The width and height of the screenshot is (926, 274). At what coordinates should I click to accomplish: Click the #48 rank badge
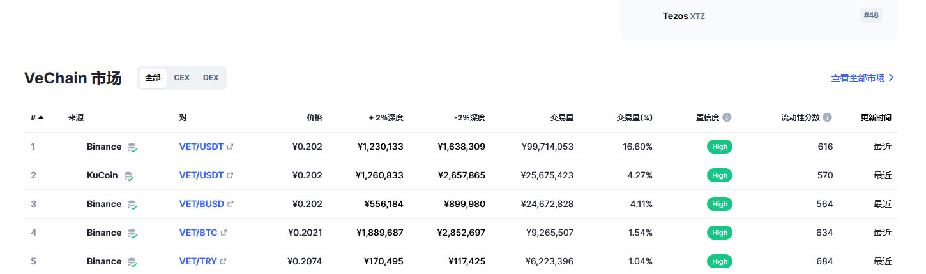(x=871, y=15)
